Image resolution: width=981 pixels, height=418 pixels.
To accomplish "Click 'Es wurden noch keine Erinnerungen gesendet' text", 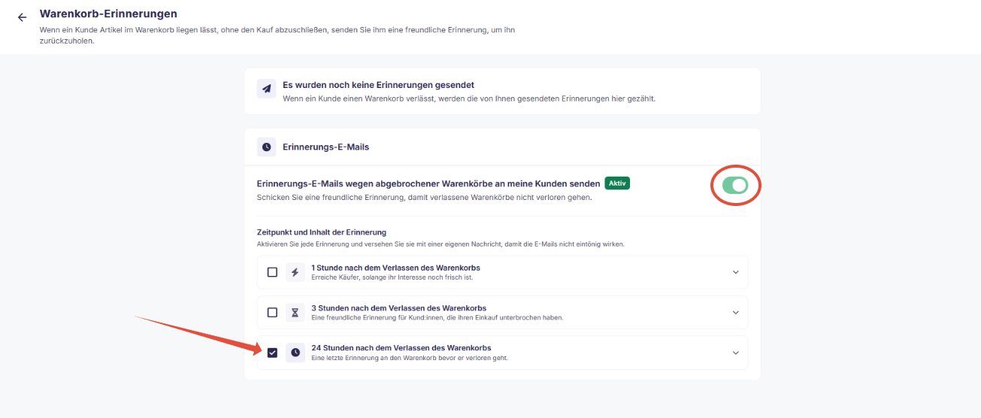I will (x=378, y=85).
